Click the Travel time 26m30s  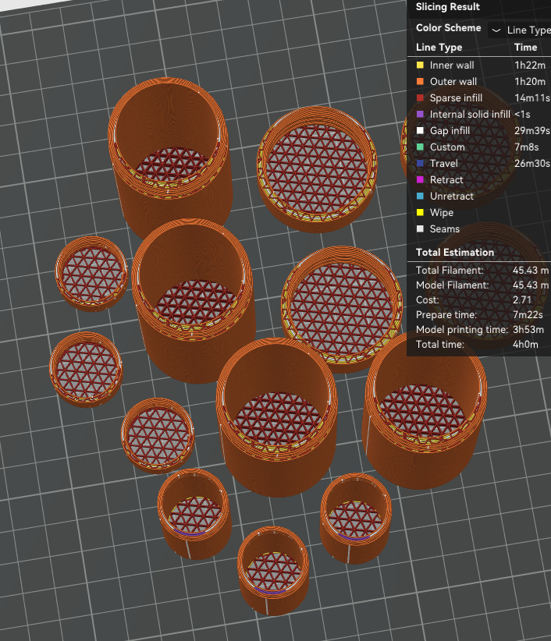(532, 163)
